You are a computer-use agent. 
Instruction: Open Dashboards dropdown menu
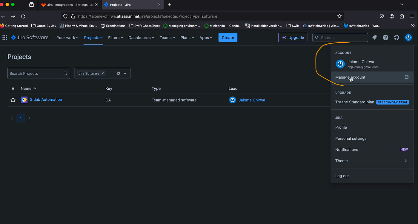pyautogui.click(x=141, y=38)
